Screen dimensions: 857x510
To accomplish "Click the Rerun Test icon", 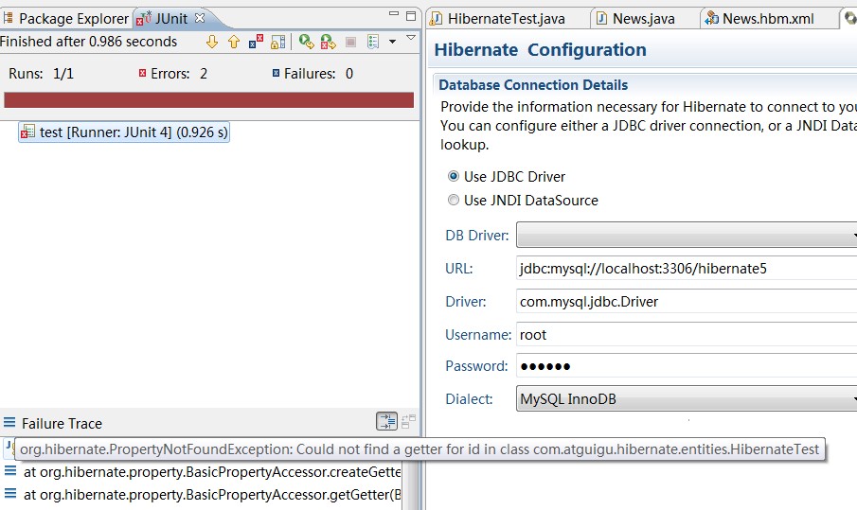I will (307, 42).
